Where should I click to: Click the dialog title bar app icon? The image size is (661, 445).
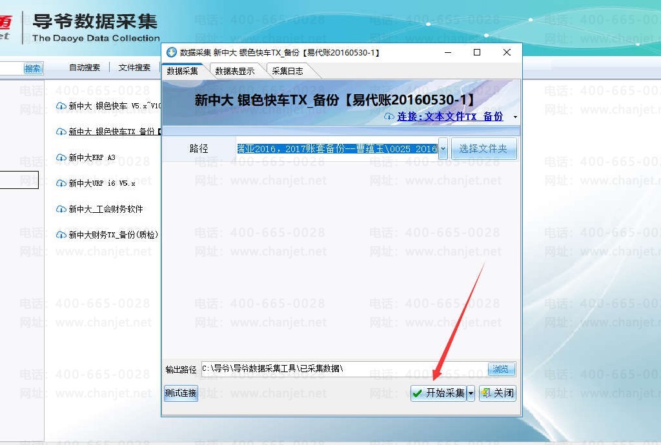pos(172,52)
